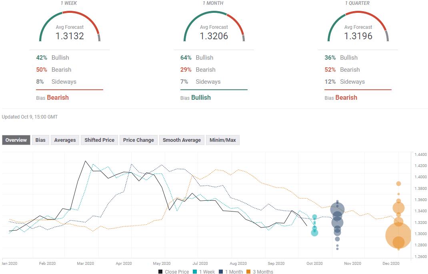The image size is (428, 274).
Task: Click the 1 MONTH forecast gauge
Action: [214, 26]
